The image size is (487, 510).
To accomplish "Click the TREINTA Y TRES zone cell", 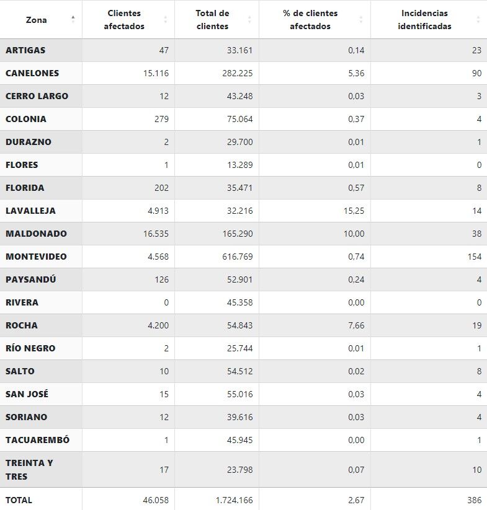I will point(29,469).
